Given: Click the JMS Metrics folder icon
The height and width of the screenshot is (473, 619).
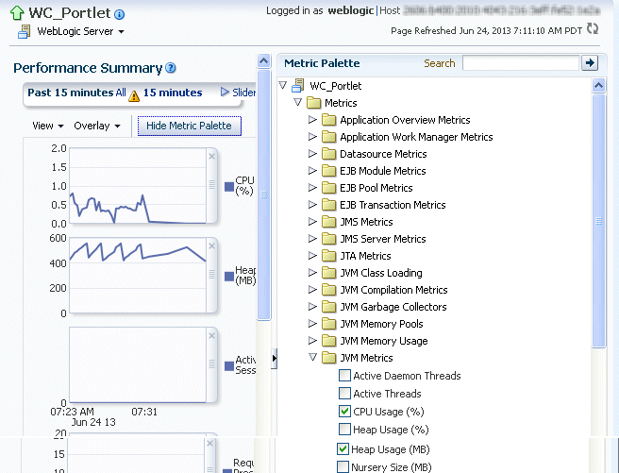Looking at the screenshot, I should [x=328, y=222].
